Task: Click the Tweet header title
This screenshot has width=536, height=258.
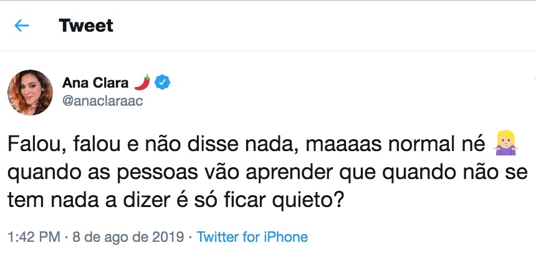Action: pyautogui.click(x=86, y=25)
